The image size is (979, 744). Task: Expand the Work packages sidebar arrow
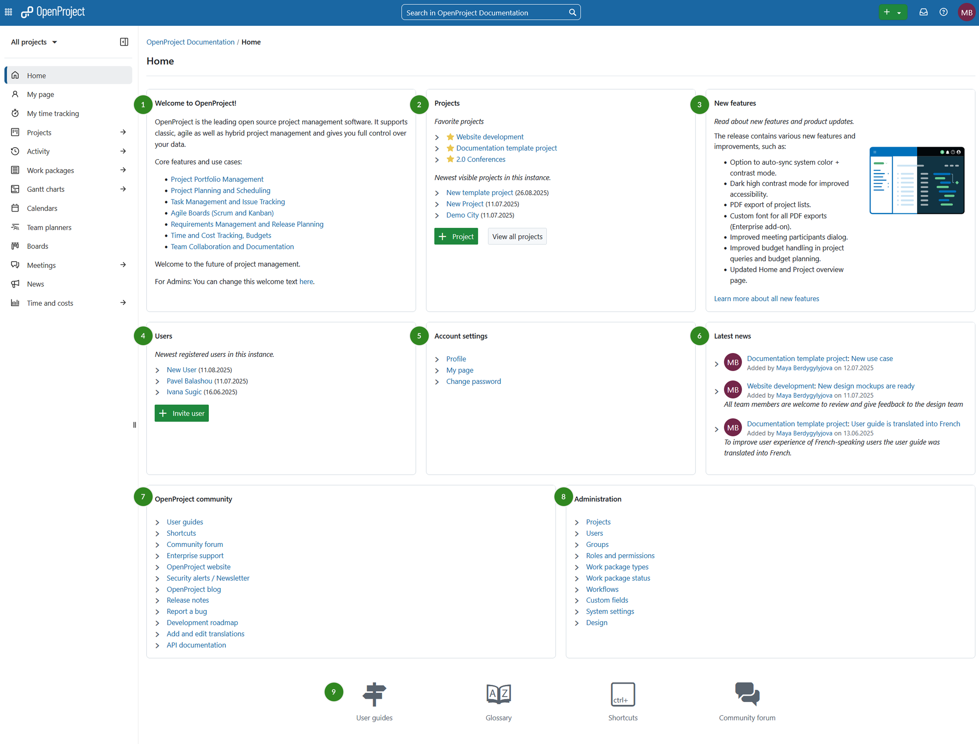pos(123,170)
